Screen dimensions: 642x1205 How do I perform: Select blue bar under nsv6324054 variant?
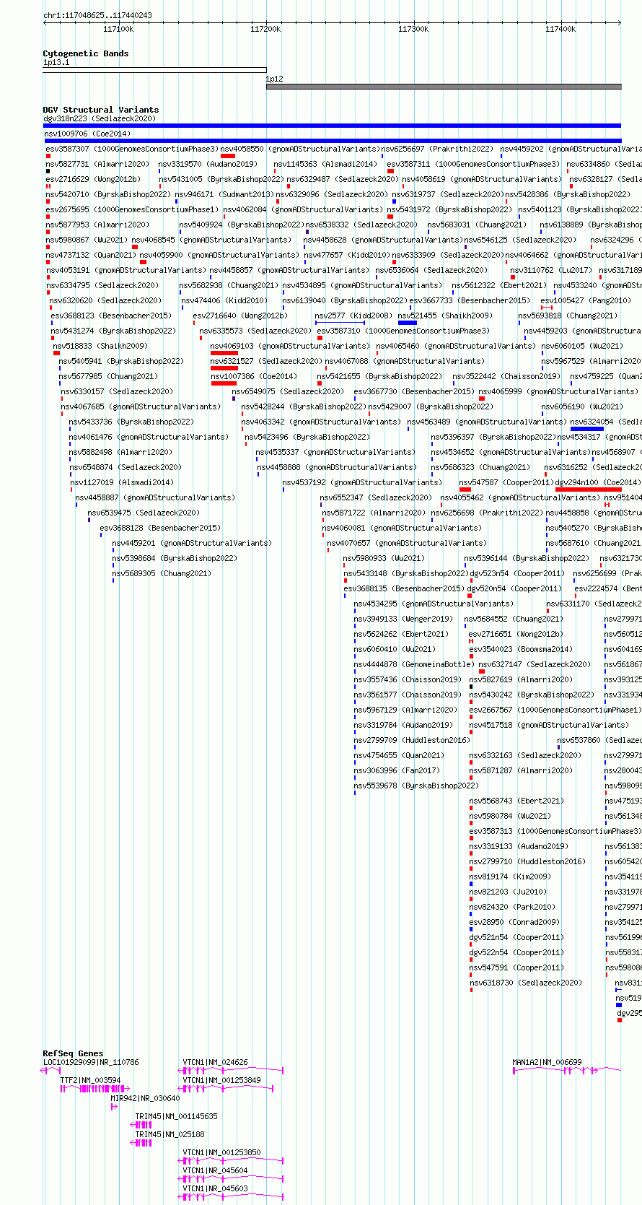click(586, 429)
